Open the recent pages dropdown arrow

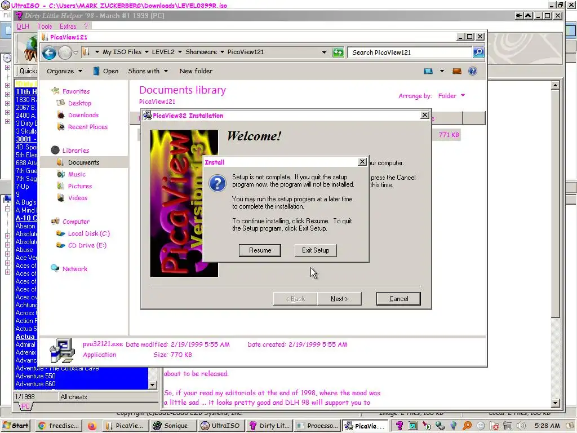pyautogui.click(x=76, y=52)
